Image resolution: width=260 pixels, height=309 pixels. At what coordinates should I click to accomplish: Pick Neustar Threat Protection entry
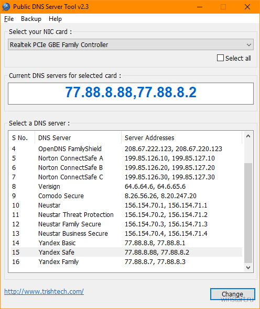tap(126, 214)
